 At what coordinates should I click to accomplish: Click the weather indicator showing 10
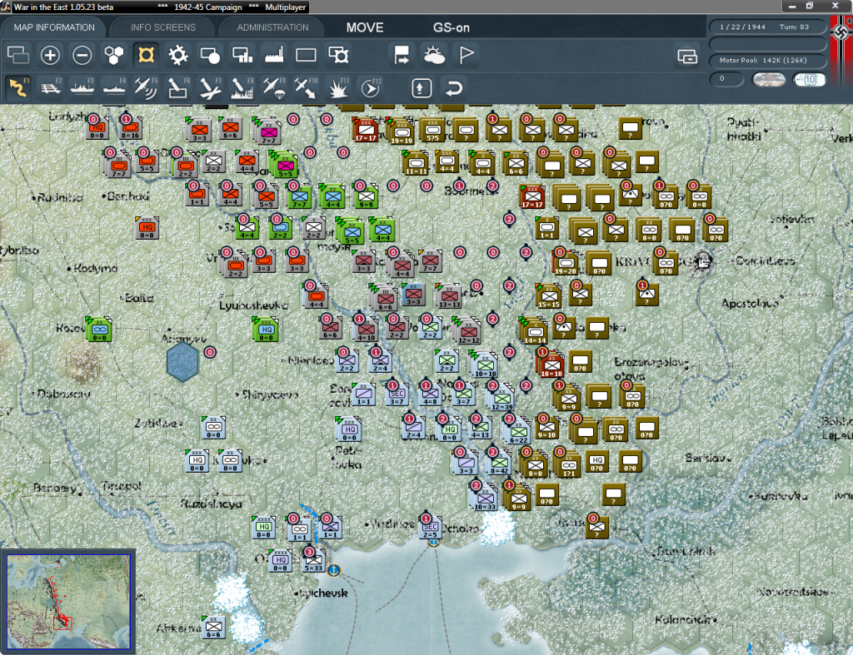click(x=809, y=79)
